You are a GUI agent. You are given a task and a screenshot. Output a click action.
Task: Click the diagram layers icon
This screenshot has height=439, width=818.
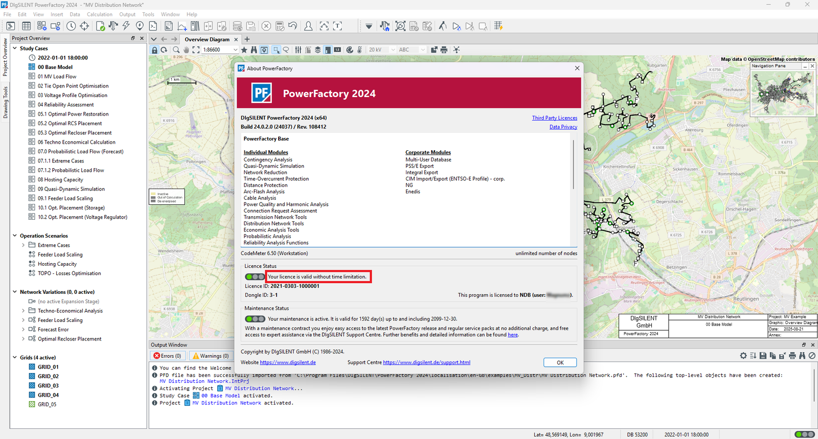pyautogui.click(x=317, y=50)
